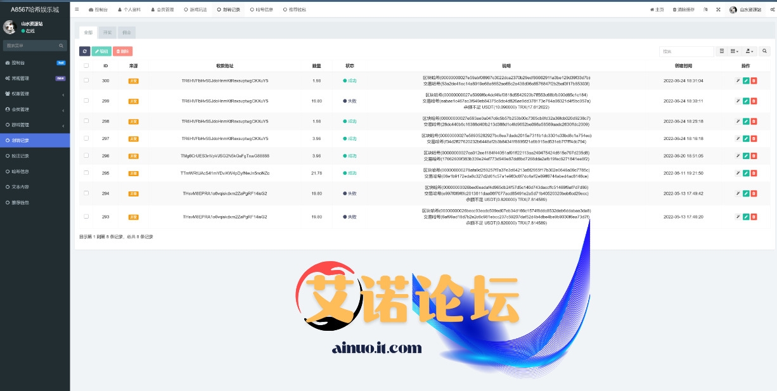Check the checkbox for row ID 297
This screenshot has width=777, height=391.
tap(86, 138)
